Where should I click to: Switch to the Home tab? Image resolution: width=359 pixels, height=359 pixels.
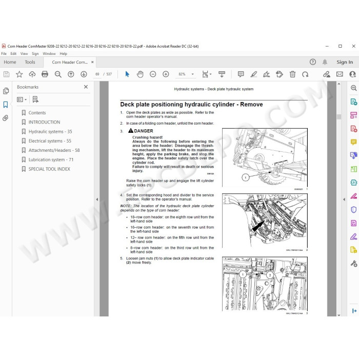[x=10, y=62]
